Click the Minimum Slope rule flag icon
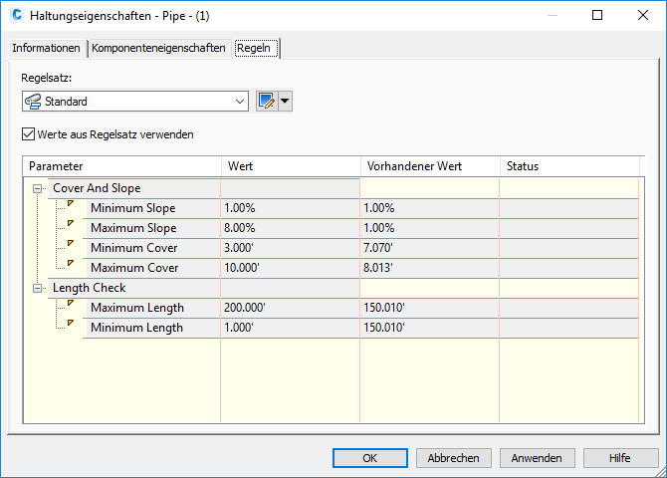667x478 pixels. point(70,204)
